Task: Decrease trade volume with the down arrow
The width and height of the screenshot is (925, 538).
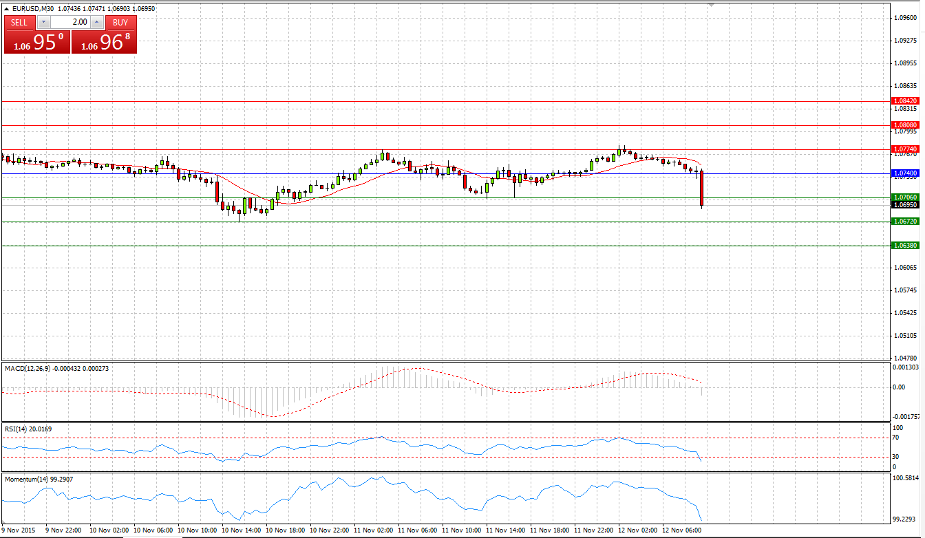Action: [x=43, y=22]
